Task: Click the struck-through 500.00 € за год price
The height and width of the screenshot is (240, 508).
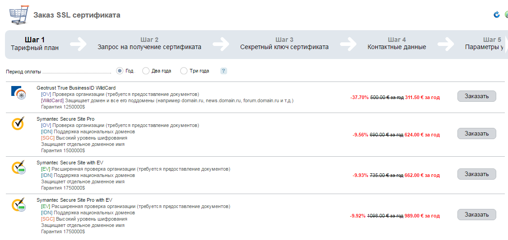Action: tap(387, 97)
